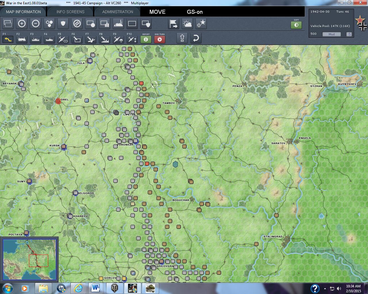368x294 pixels.
Task: Open the weather icon with sun and cloud
Action: point(187,24)
